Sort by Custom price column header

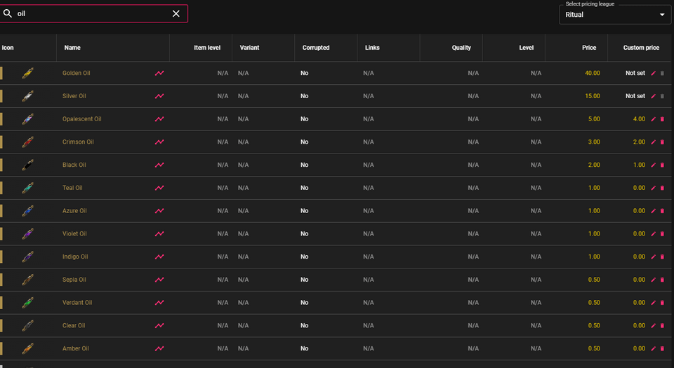tap(641, 48)
